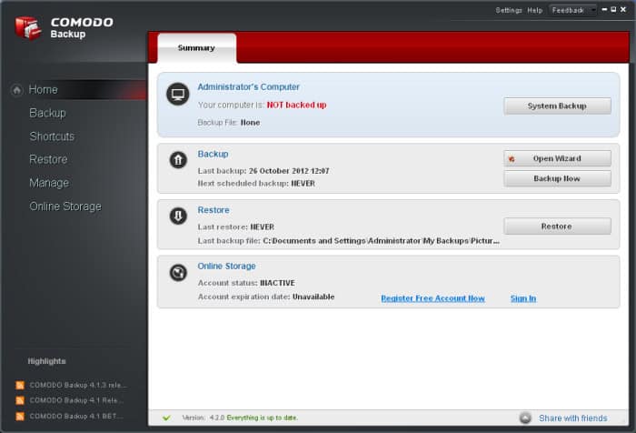This screenshot has width=636, height=433.
Task: Click the Highlights heading in sidebar
Action: point(46,361)
